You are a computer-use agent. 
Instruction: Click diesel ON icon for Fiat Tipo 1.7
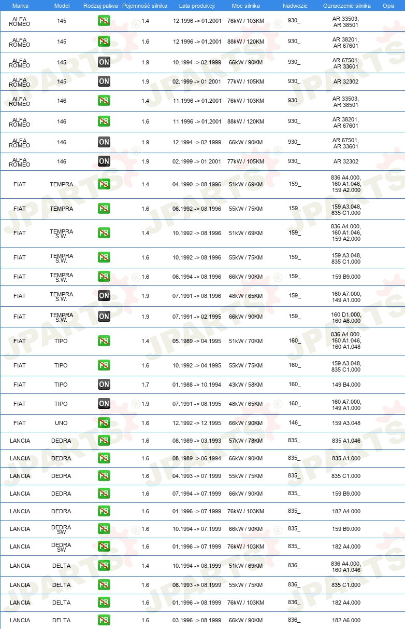tap(104, 385)
